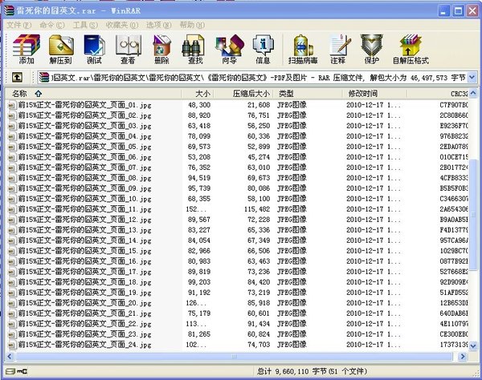Click vertical scrollbar up arrow

[473, 93]
